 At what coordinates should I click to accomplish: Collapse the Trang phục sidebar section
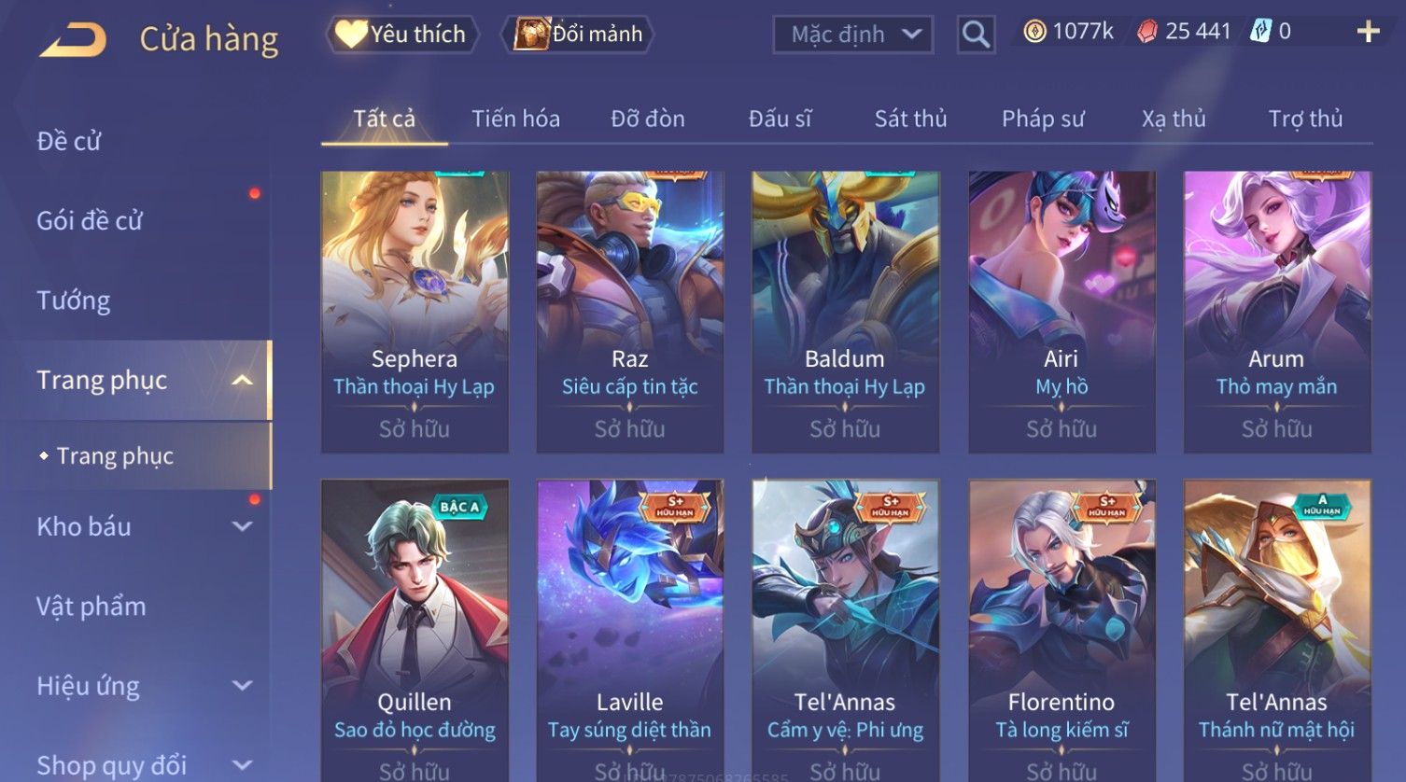pos(242,380)
